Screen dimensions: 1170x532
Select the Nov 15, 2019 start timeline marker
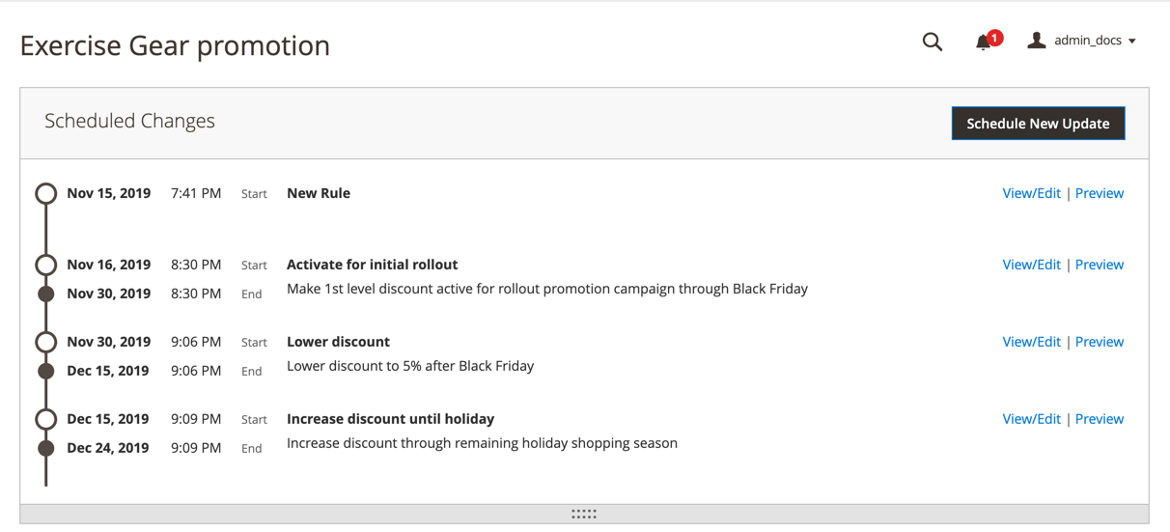click(45, 193)
